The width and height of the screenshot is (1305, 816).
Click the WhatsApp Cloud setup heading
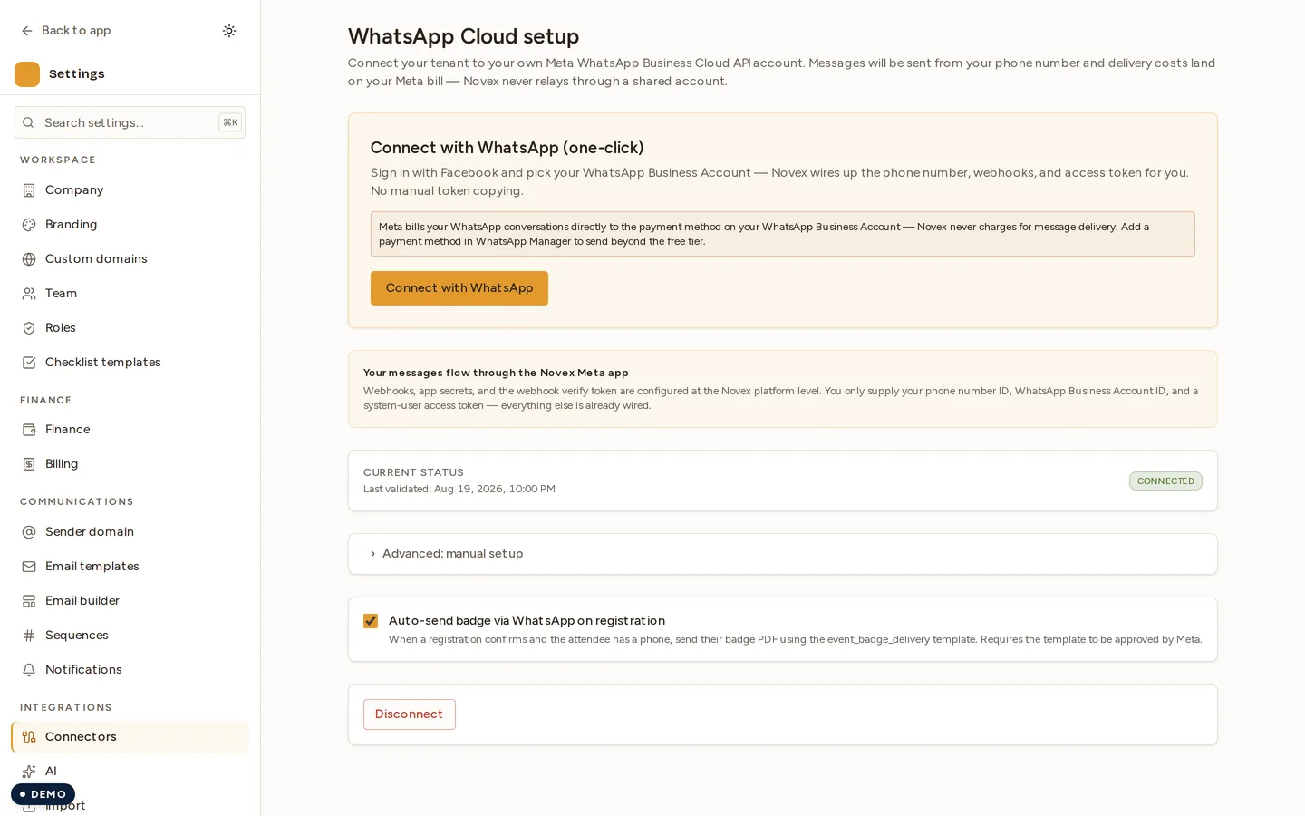point(463,36)
